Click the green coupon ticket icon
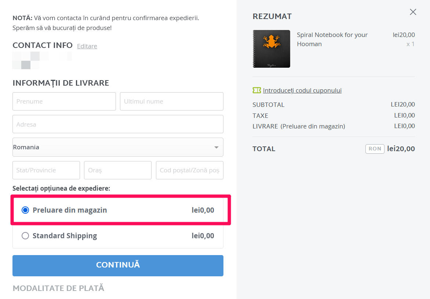The image size is (430, 299). tap(257, 90)
